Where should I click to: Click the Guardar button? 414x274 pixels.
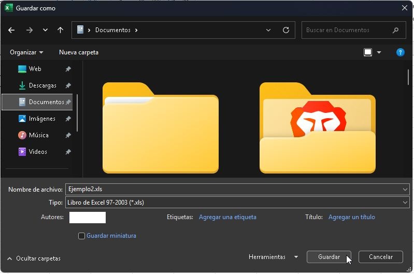[x=329, y=257]
